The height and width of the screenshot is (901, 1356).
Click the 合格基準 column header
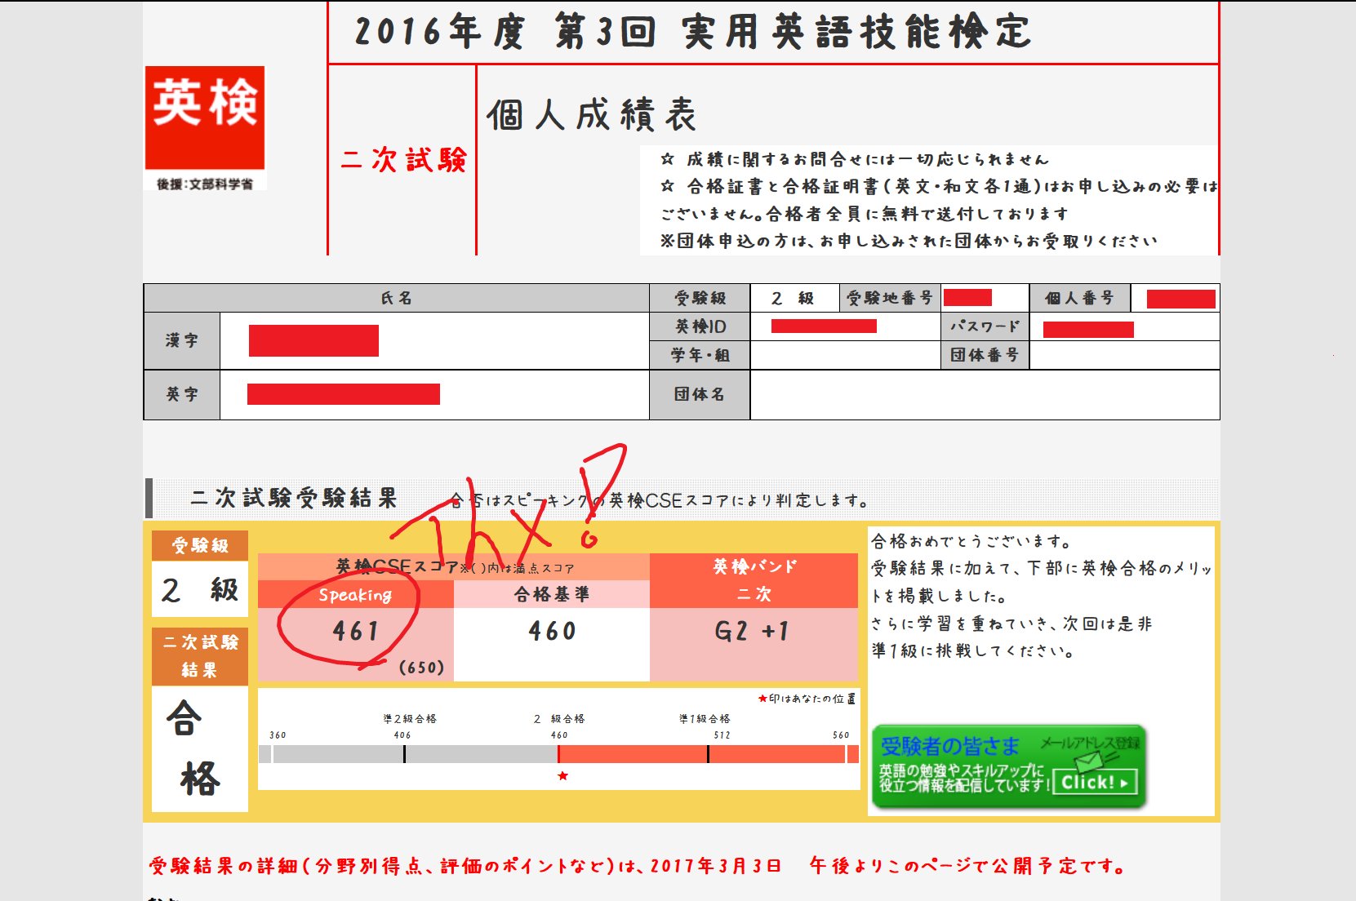coord(552,594)
